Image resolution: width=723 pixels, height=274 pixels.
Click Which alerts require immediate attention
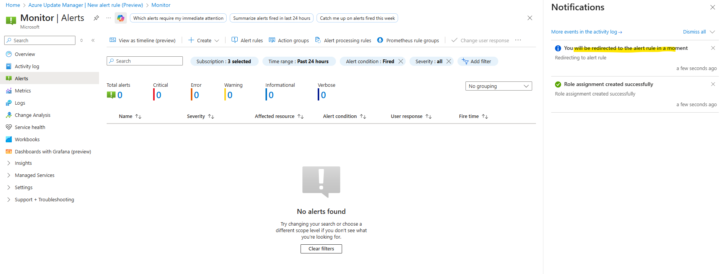178,18
